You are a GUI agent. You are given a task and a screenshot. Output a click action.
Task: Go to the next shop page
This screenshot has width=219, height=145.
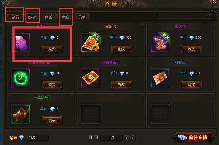127,138
